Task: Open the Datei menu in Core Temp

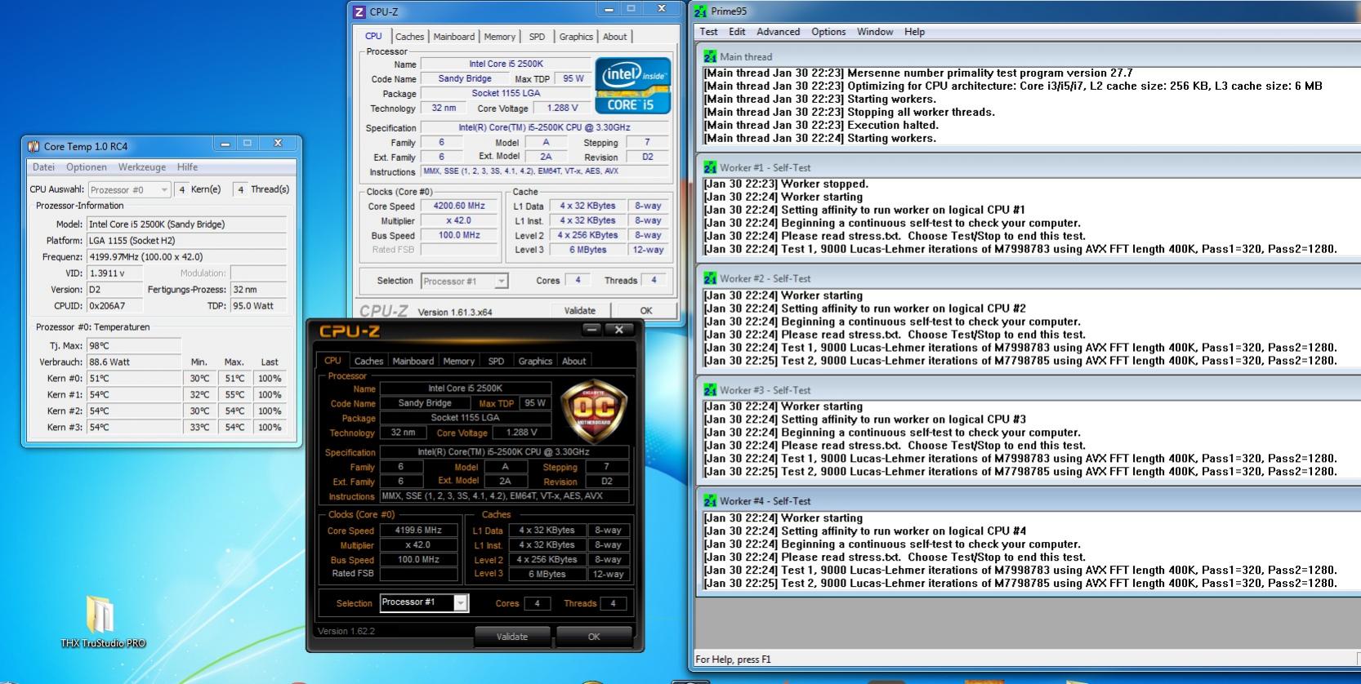Action: tap(44, 167)
